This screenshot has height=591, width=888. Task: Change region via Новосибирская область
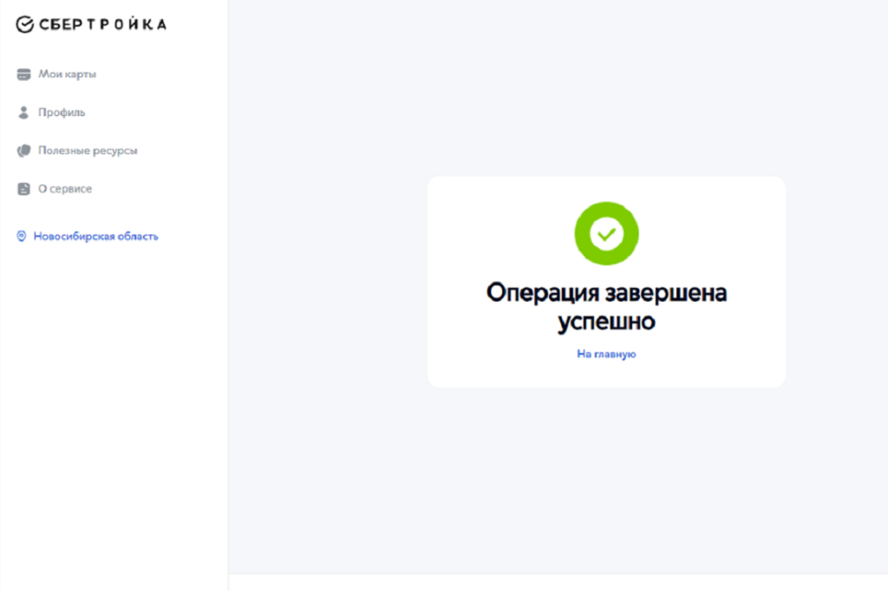point(95,237)
